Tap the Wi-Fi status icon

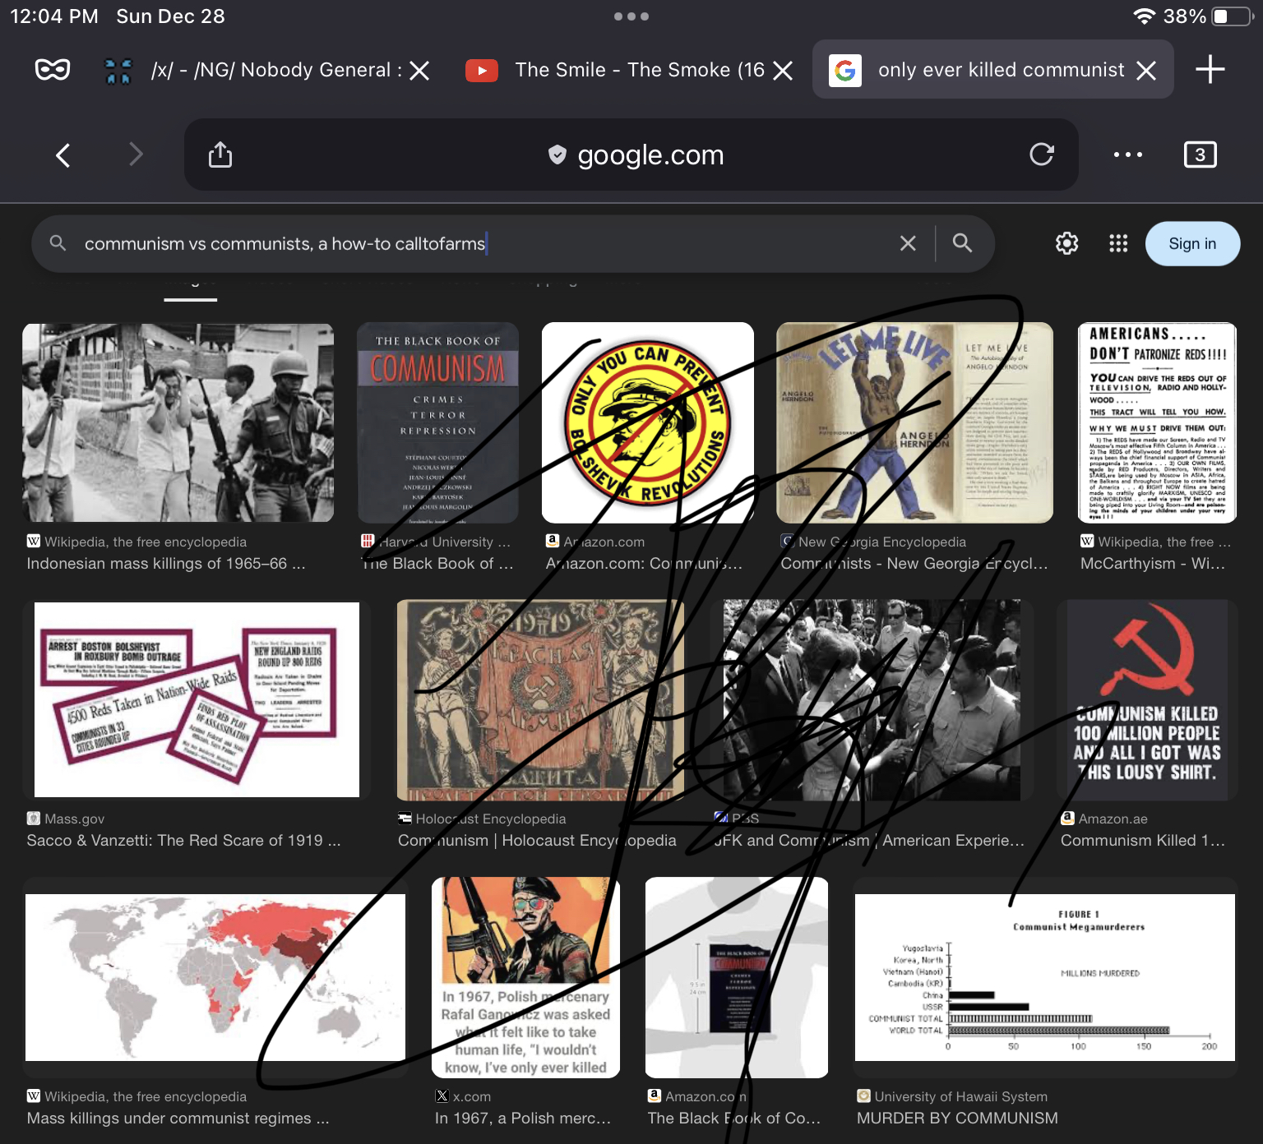[1144, 16]
